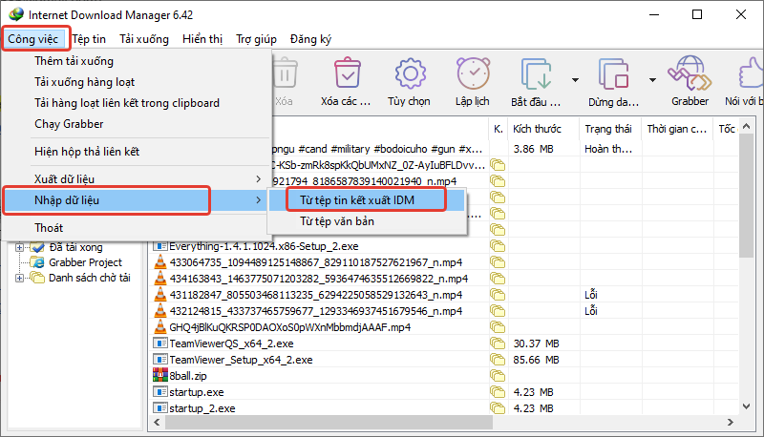Select Đã tải xong category
The height and width of the screenshot is (437, 764).
[76, 247]
